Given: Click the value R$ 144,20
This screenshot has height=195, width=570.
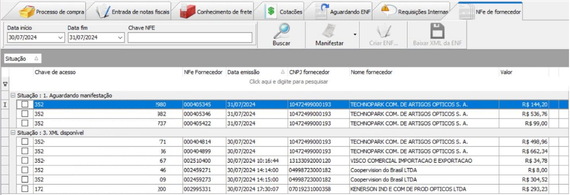Looking at the screenshot, I should (535, 105).
